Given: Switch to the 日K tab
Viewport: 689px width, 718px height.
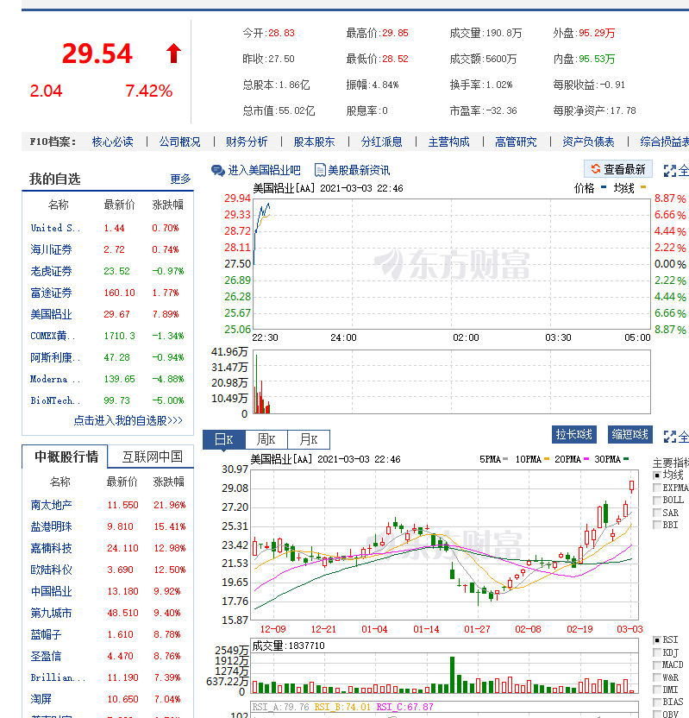Looking at the screenshot, I should 224,439.
